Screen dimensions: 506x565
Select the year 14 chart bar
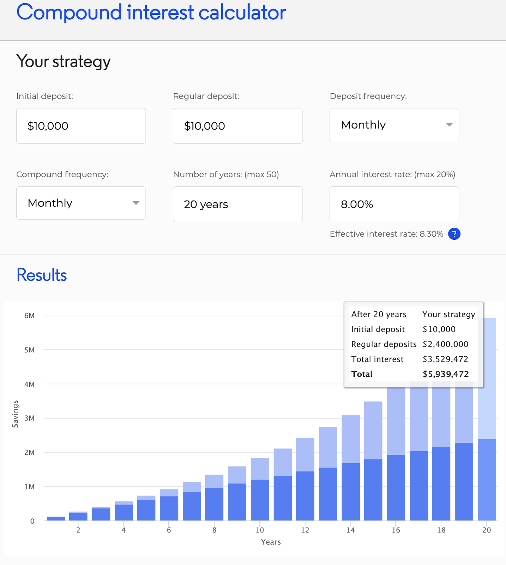(351, 468)
